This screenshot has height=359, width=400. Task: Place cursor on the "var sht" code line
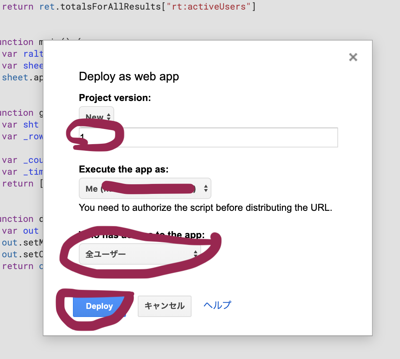pyautogui.click(x=20, y=125)
